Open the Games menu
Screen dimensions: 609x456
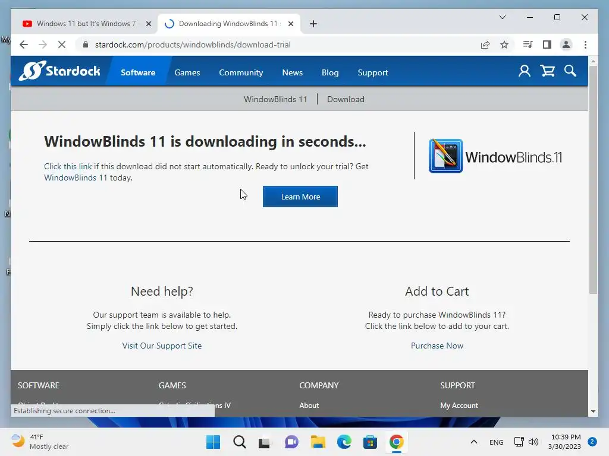(x=187, y=72)
